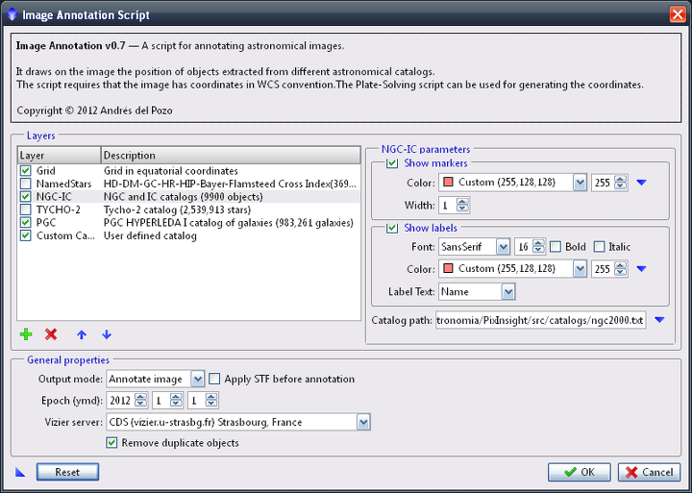The width and height of the screenshot is (692, 493).
Task: Adjust Epoch day stepper
Action: pyautogui.click(x=211, y=401)
